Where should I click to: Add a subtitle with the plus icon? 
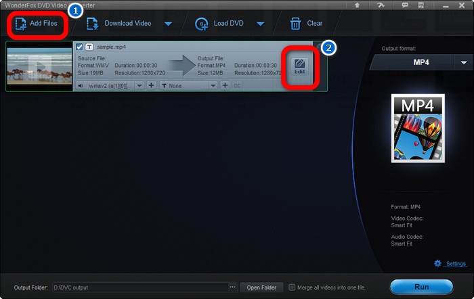coord(225,85)
